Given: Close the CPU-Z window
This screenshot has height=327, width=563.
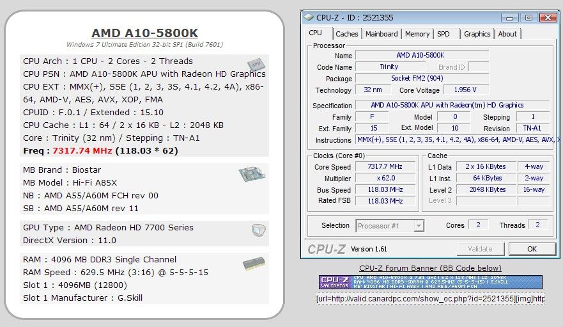Looking at the screenshot, I should click(548, 18).
